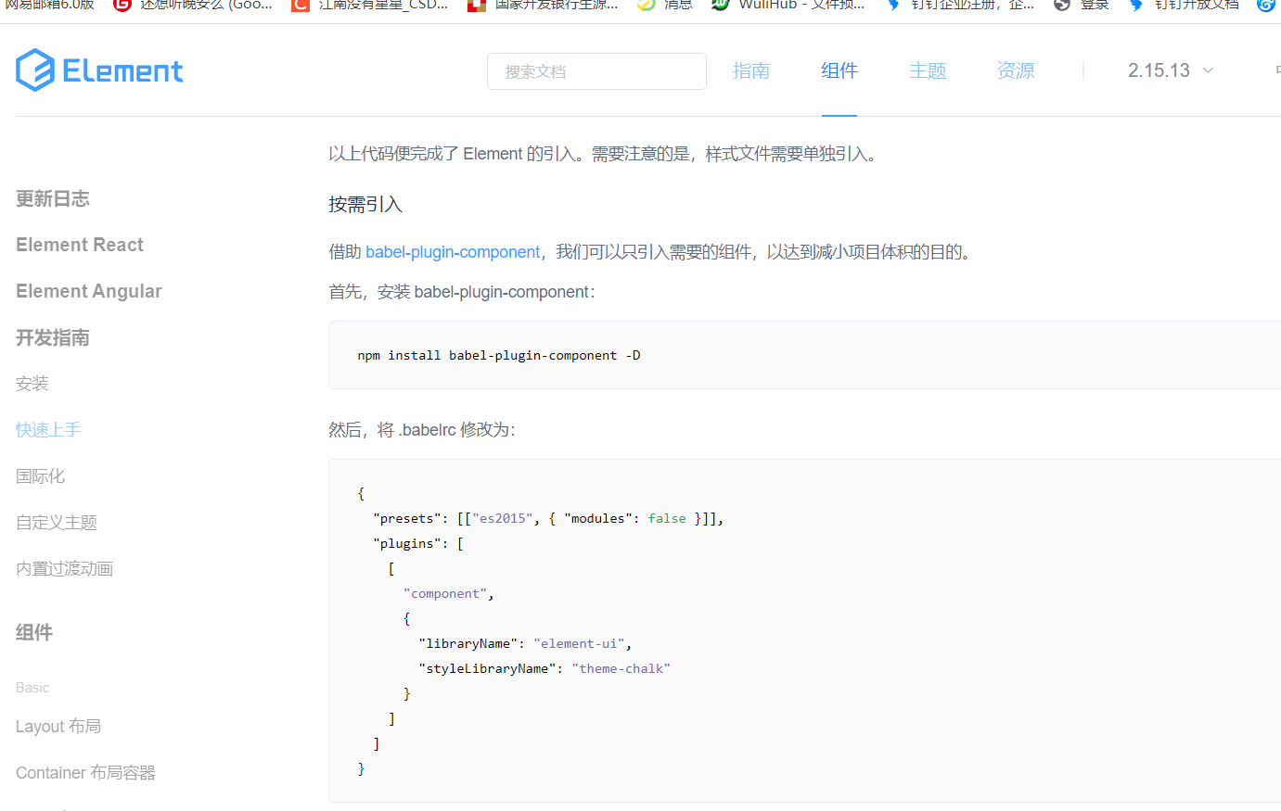Click the 搜索文档 search field
Viewport: 1281px width, 811px height.
(x=596, y=70)
